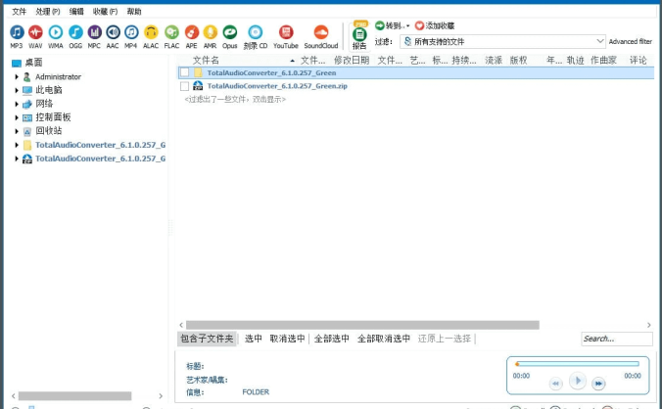Select the AMR microphone icon
This screenshot has height=409, width=662.
pos(210,32)
